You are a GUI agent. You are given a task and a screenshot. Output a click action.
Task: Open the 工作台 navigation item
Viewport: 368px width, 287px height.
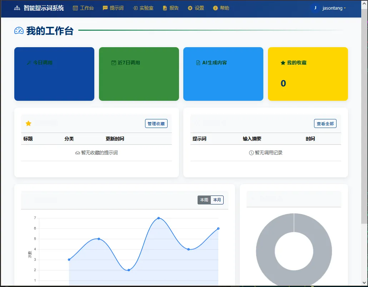(83, 8)
